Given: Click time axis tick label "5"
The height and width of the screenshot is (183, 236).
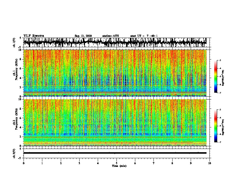Looking at the screenshot, I should point(117,163).
